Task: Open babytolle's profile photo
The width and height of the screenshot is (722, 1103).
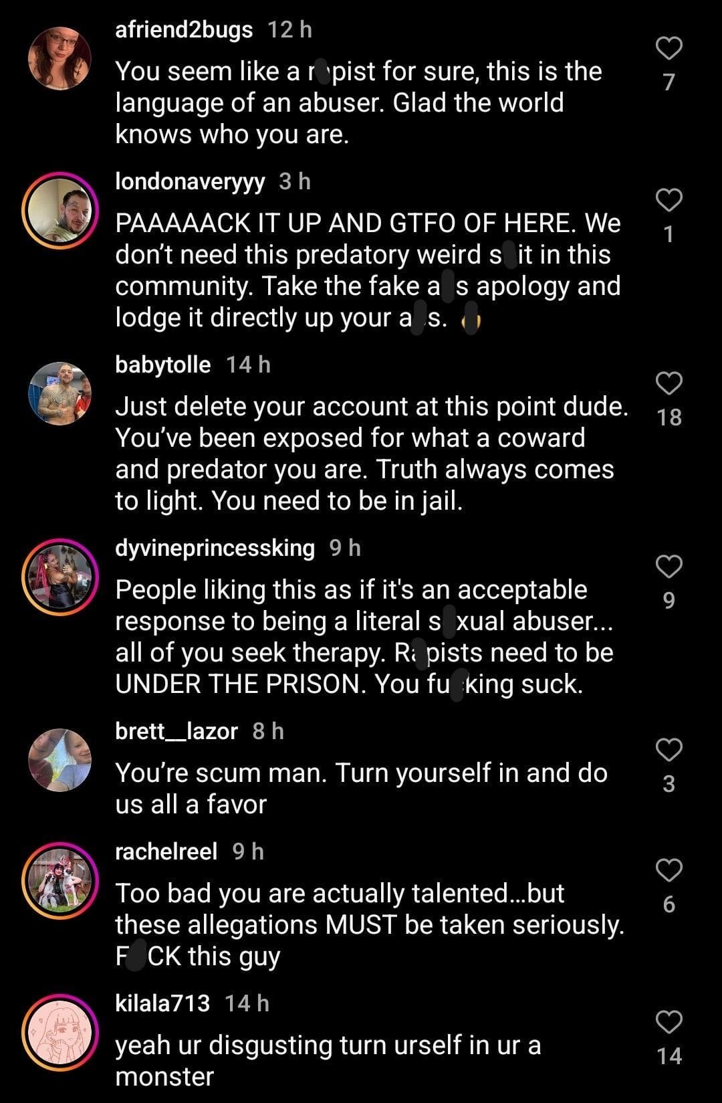Action: pyautogui.click(x=60, y=393)
